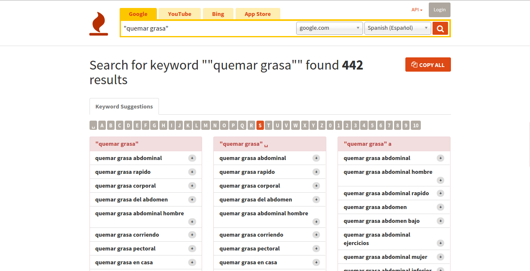The image size is (530, 271).
Task: Open the Keyword Suggestions tab
Action: click(x=124, y=106)
